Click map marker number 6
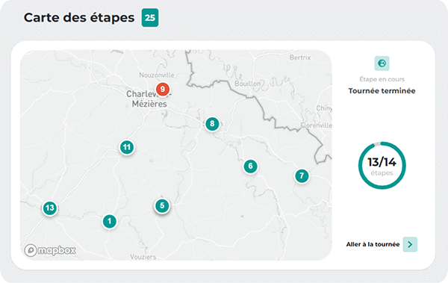Image resolution: width=448 pixels, height=283 pixels. pos(250,166)
